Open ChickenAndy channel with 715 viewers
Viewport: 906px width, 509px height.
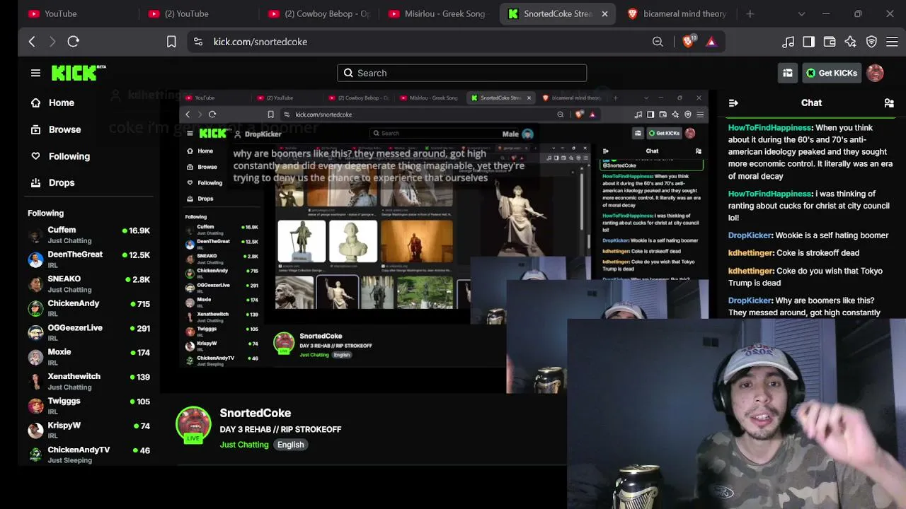coord(88,308)
